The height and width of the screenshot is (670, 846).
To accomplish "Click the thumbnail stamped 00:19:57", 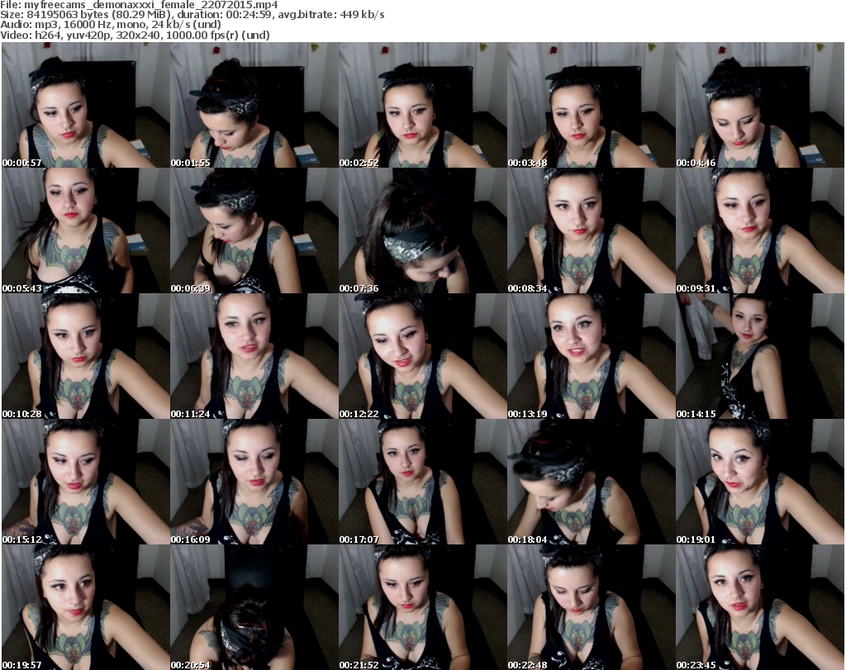I will pos(86,607).
